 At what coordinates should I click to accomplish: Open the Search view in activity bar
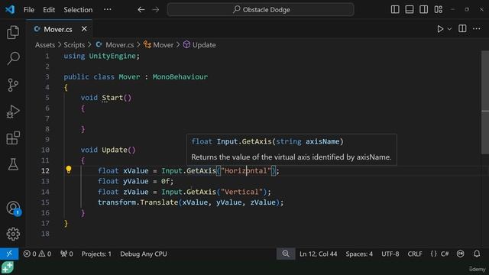click(x=13, y=58)
